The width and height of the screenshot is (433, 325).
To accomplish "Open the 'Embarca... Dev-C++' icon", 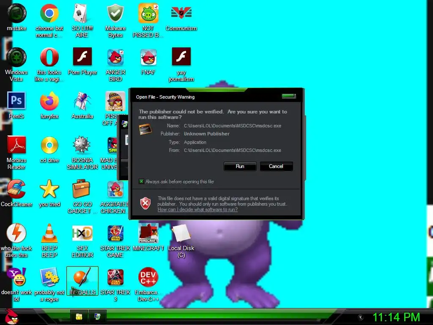I will [x=148, y=277].
